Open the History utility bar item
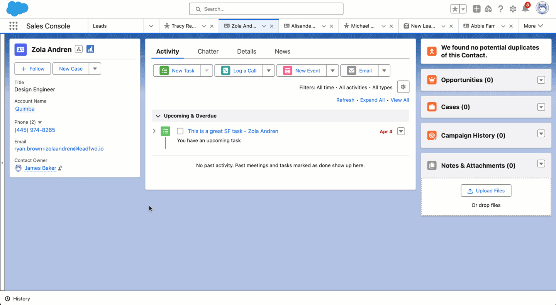Image resolution: width=556 pixels, height=305 pixels. [17, 298]
